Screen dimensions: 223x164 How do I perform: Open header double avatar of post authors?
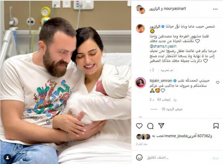click(140, 9)
